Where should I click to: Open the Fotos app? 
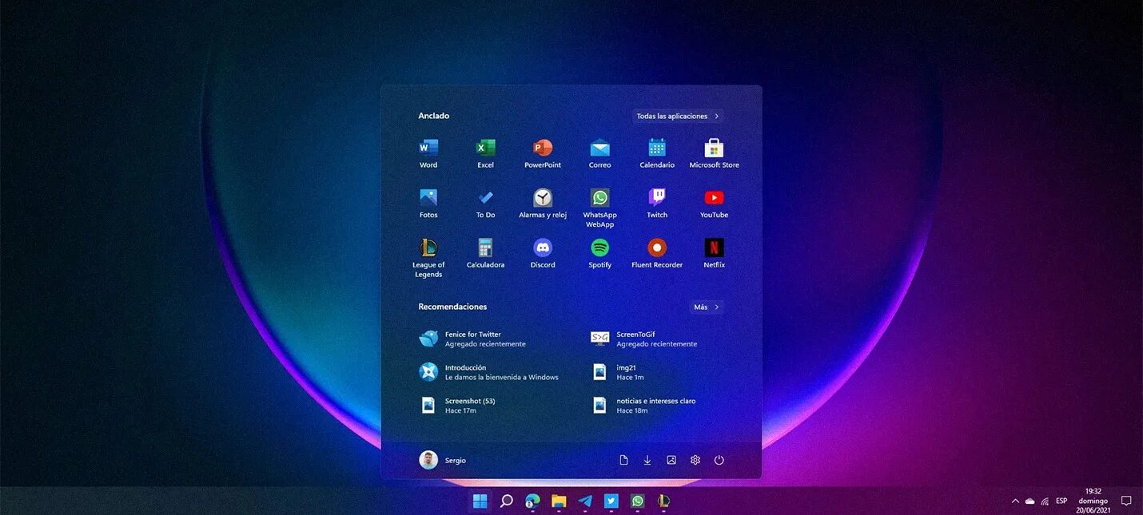tap(428, 204)
